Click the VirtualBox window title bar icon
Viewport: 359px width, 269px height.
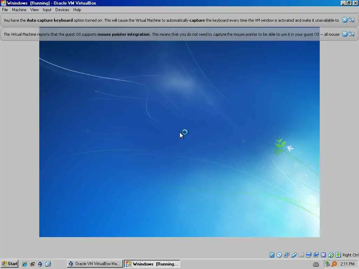3,3
